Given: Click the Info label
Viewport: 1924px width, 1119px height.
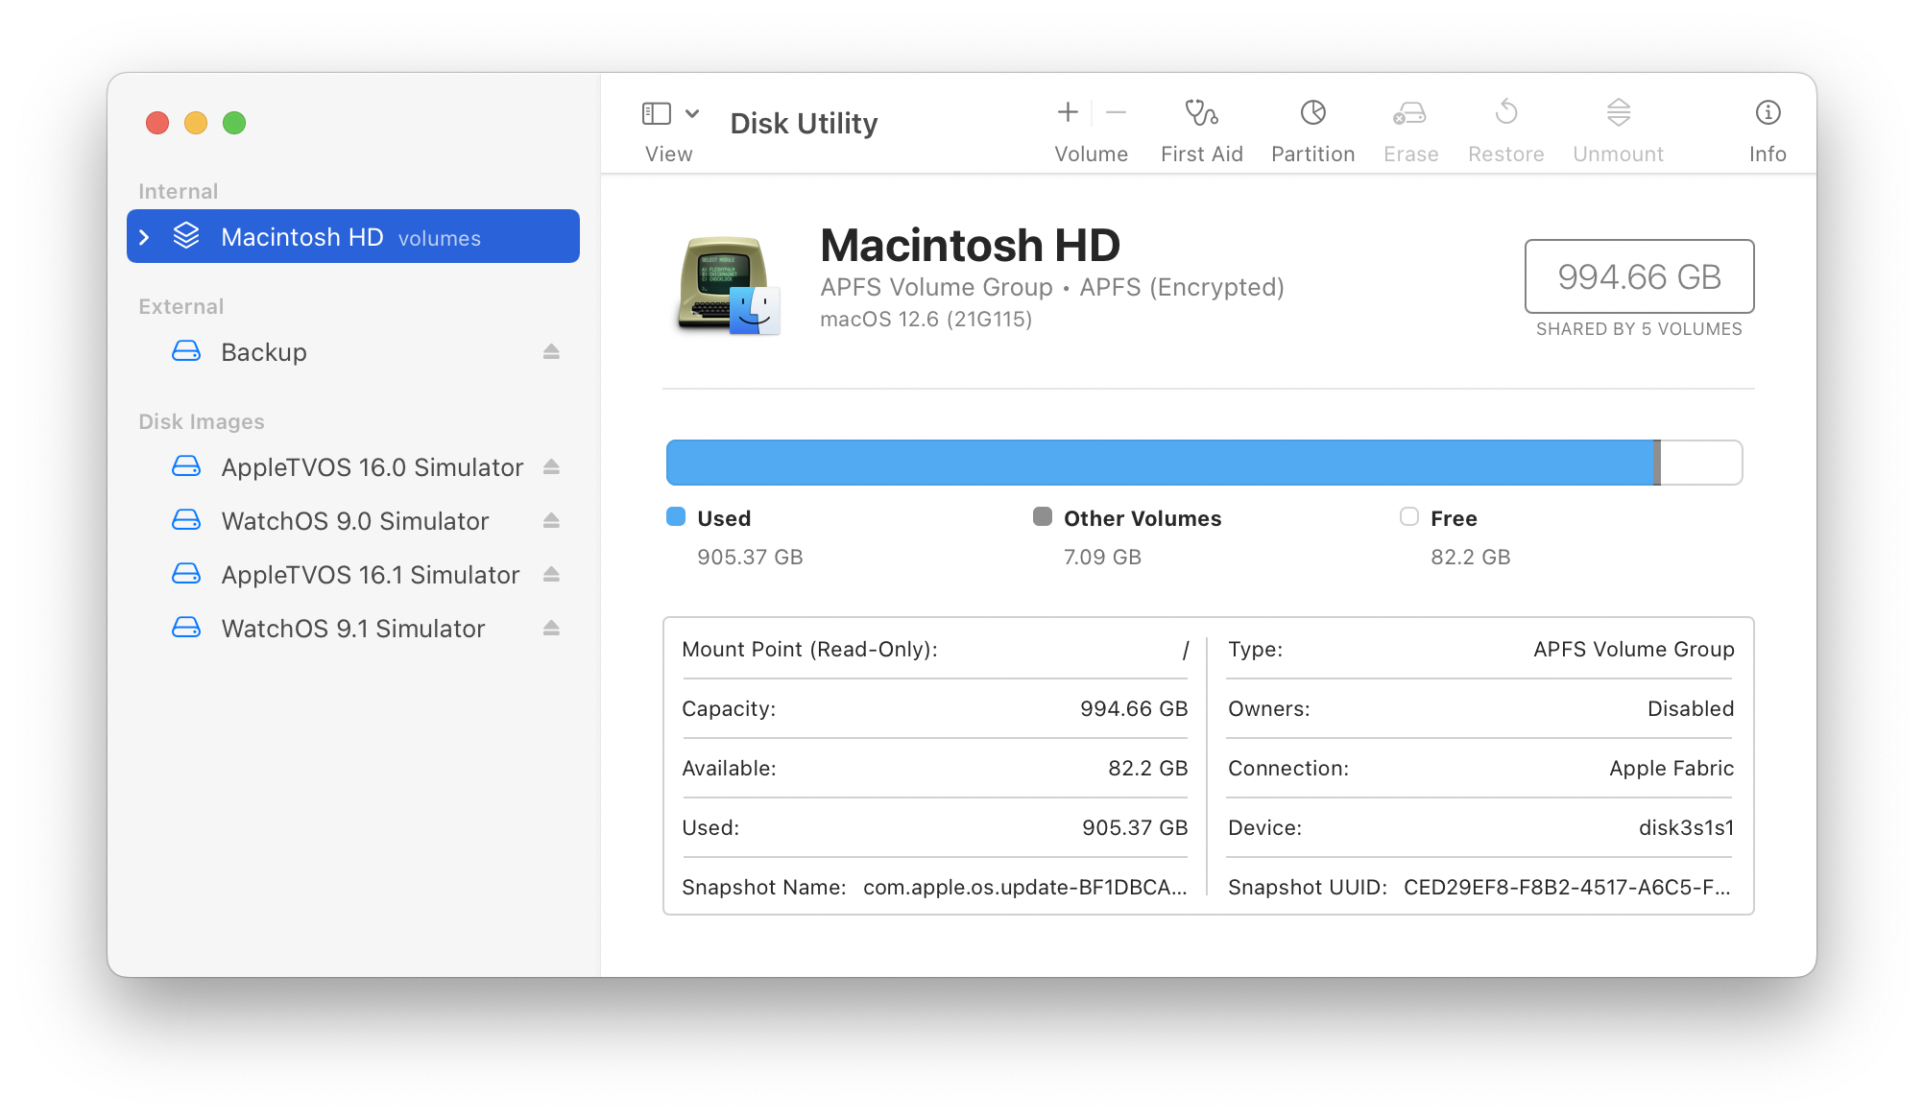Looking at the screenshot, I should point(1768,155).
